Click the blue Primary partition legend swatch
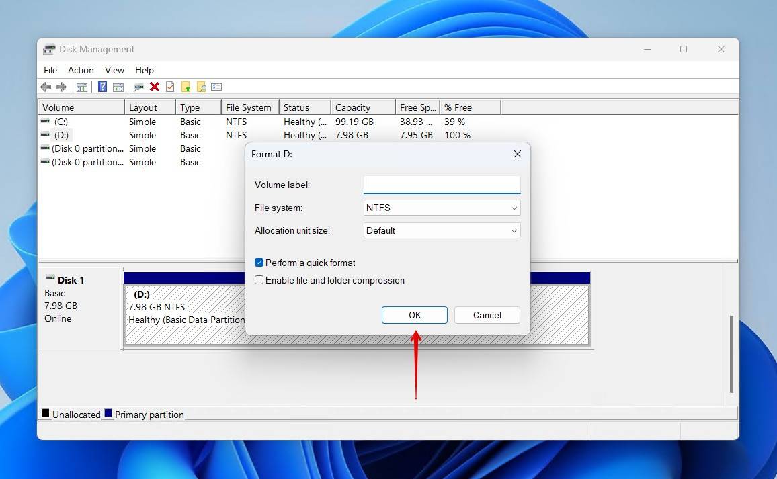Image resolution: width=777 pixels, height=479 pixels. click(x=108, y=413)
